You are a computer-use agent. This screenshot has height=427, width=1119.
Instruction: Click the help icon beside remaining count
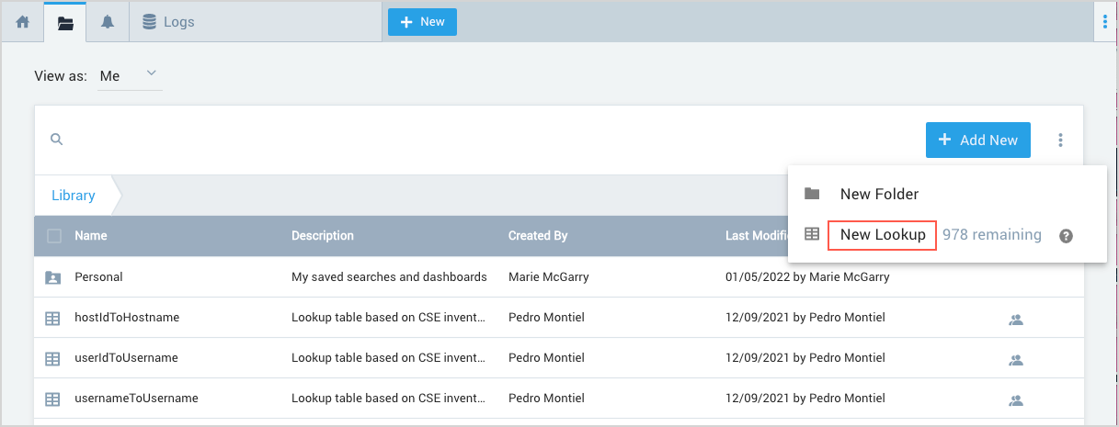[1066, 236]
